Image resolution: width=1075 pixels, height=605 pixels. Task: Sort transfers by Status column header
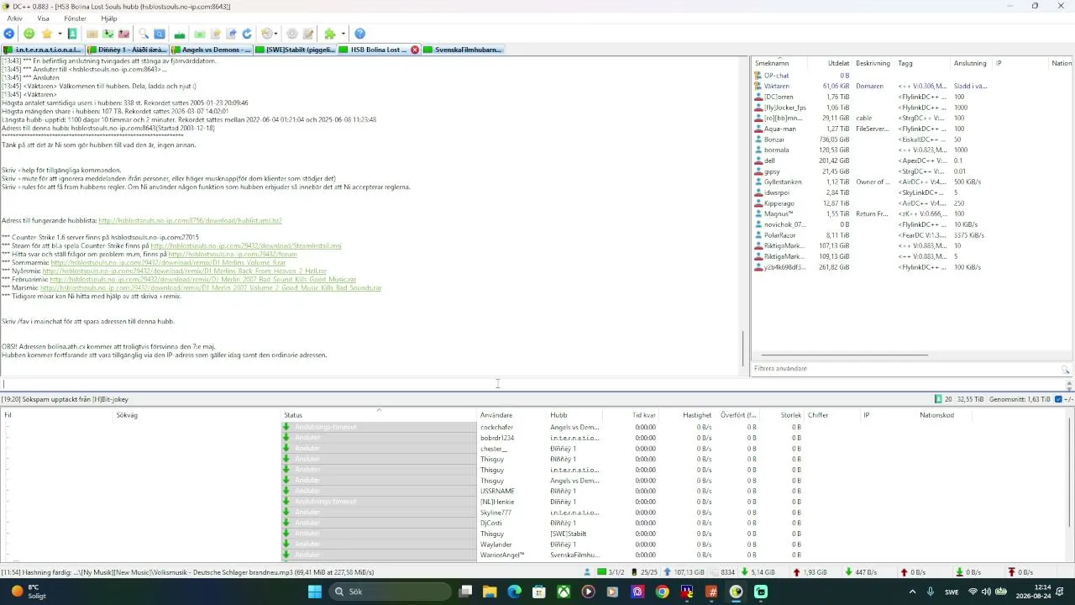click(x=379, y=415)
